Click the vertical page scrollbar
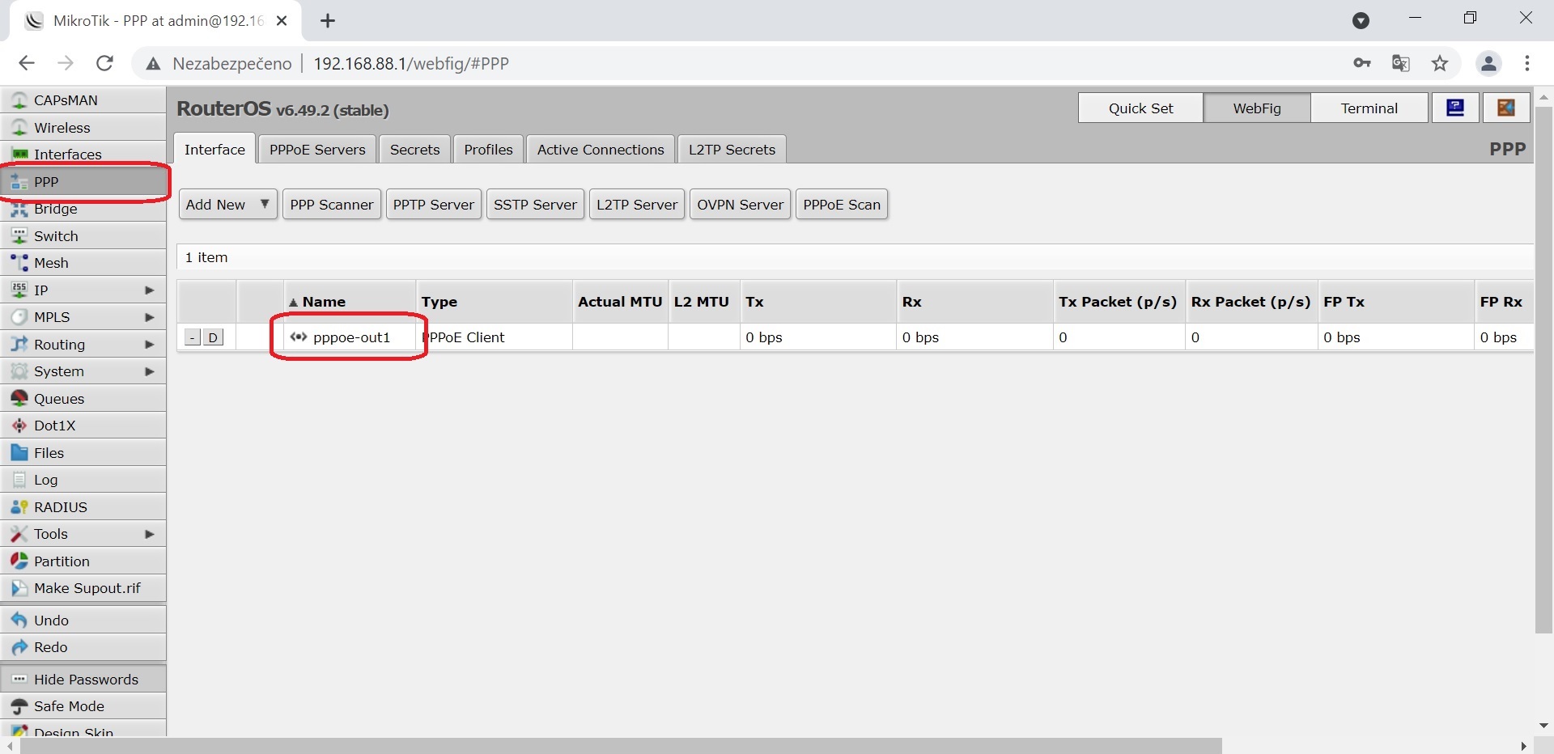Image resolution: width=1554 pixels, height=754 pixels. 1543,368
